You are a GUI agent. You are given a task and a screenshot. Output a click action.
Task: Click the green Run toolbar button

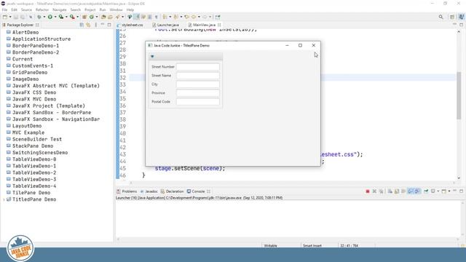[x=50, y=17]
